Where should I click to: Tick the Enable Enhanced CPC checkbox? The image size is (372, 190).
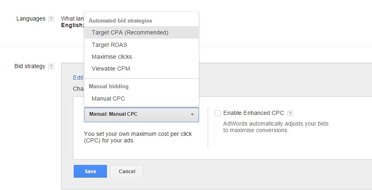point(218,113)
